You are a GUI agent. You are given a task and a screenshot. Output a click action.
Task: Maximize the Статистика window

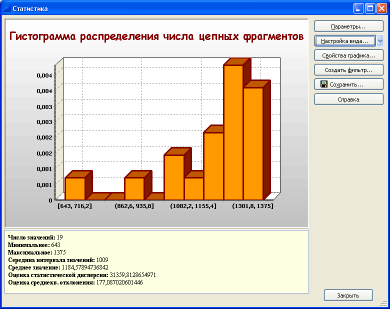click(x=370, y=8)
